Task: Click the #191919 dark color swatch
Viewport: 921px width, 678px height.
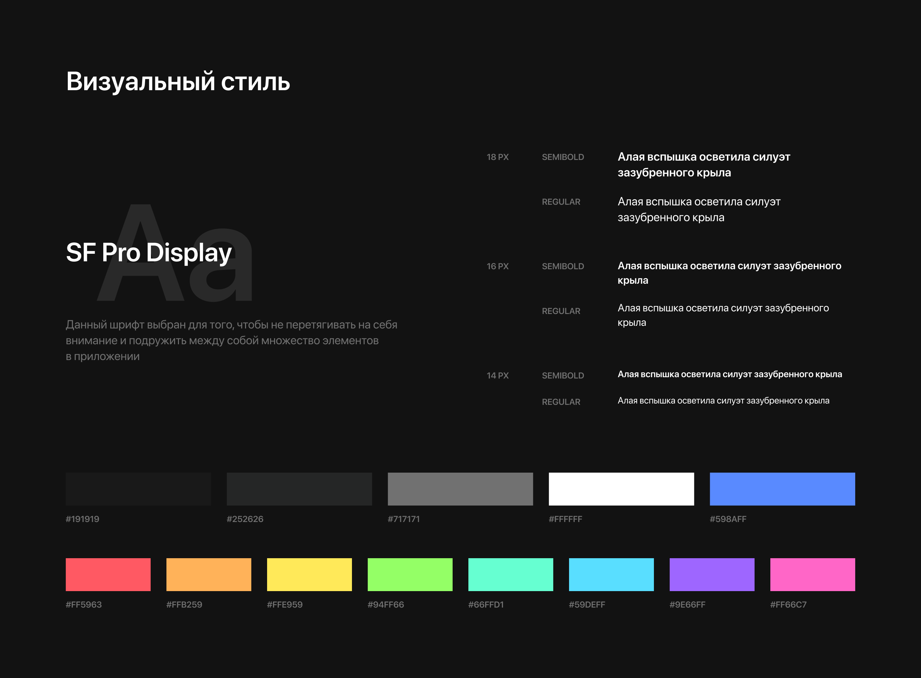Action: (138, 489)
